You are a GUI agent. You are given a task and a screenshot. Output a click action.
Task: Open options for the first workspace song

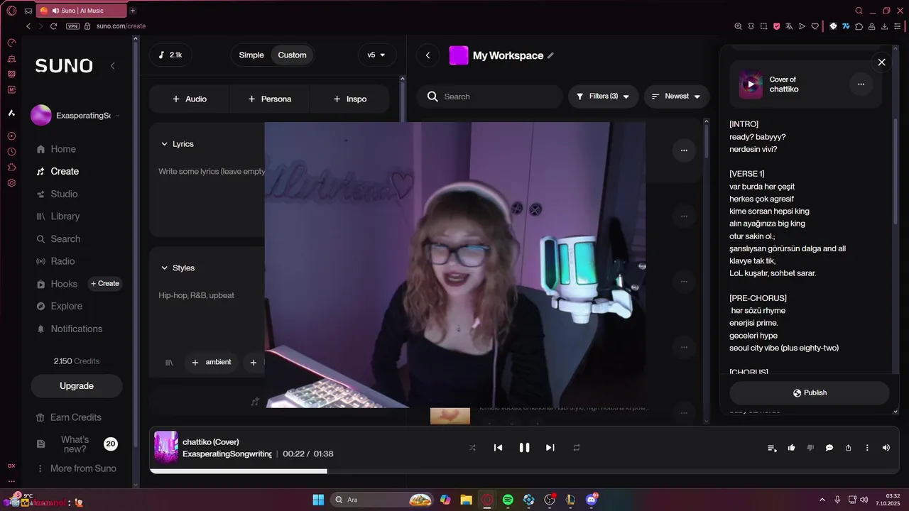684,150
